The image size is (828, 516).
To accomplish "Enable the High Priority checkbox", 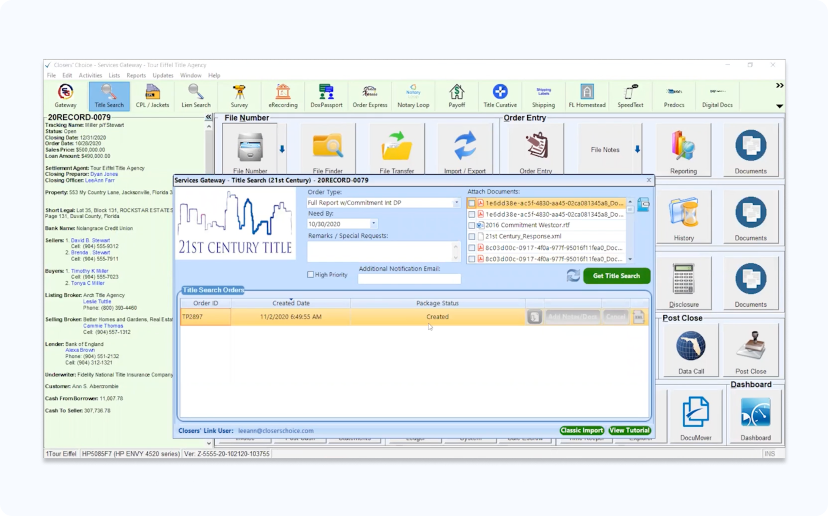I will pyautogui.click(x=310, y=274).
